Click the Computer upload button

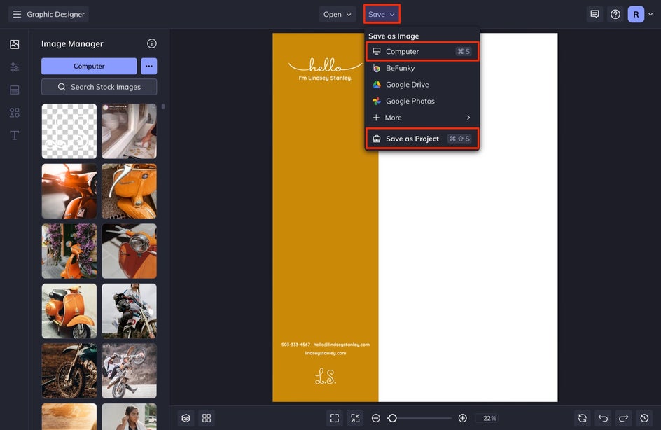tap(89, 67)
